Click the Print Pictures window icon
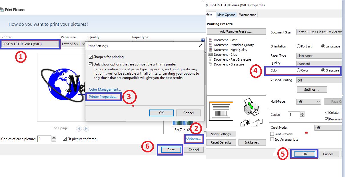The image size is (345, 177). pyautogui.click(x=1, y=9)
